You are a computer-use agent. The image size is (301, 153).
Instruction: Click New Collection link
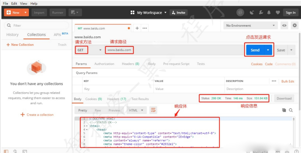(20, 45)
